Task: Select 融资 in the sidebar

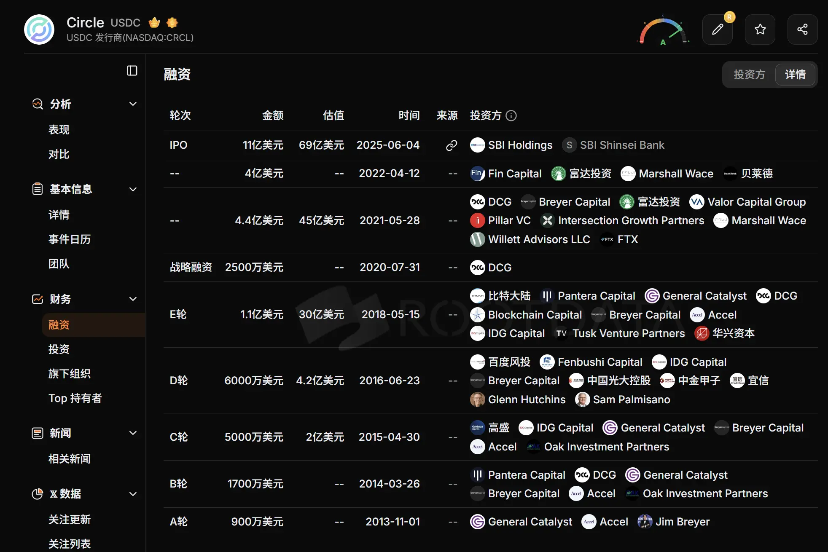Action: [x=94, y=325]
